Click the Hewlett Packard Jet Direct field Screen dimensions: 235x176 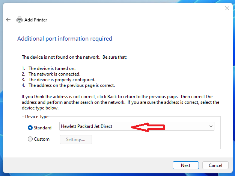point(94,127)
